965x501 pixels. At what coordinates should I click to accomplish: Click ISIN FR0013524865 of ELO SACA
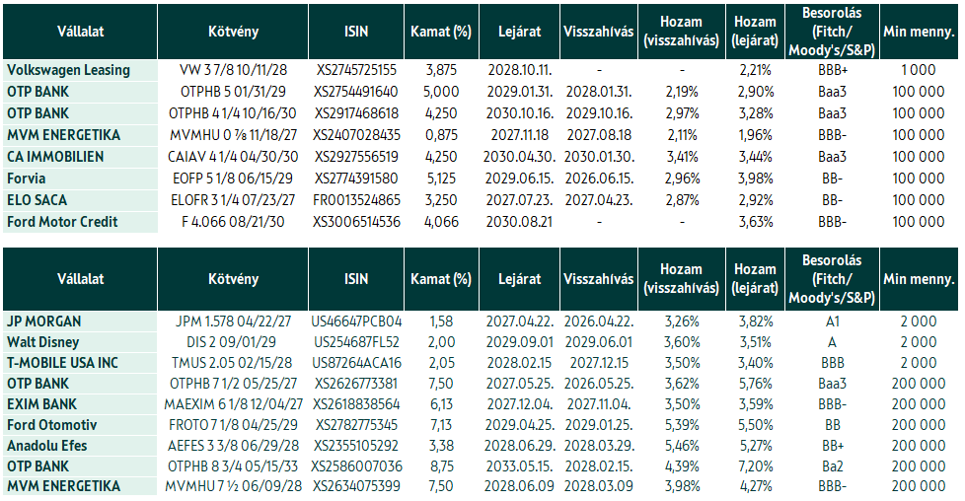356,200
